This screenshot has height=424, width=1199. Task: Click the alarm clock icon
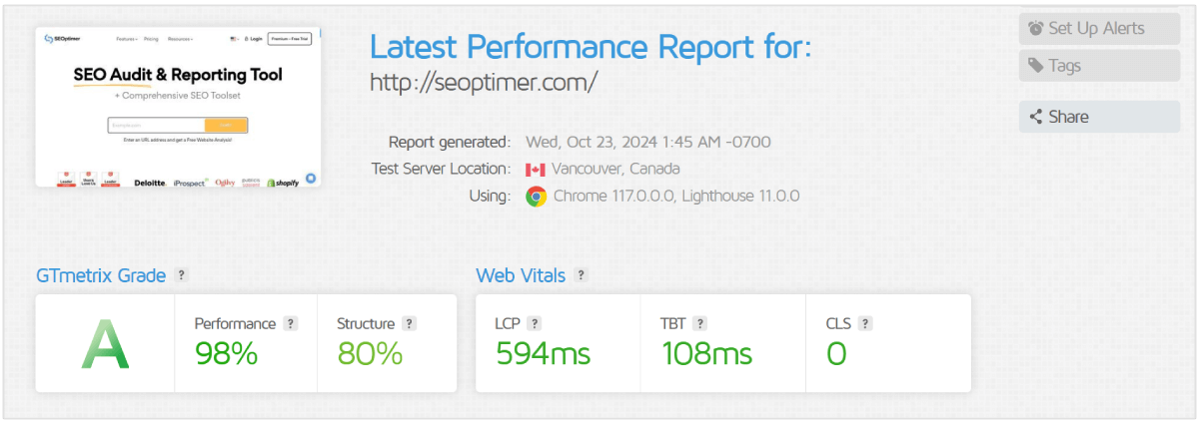click(1036, 28)
